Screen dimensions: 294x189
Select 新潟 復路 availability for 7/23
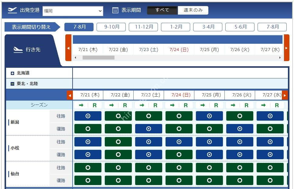pyautogui.click(x=149, y=129)
